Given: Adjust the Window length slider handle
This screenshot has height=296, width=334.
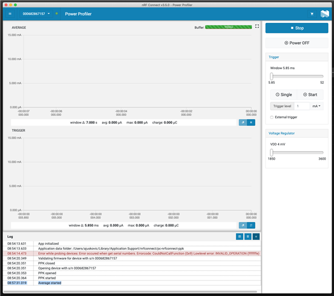Looking at the screenshot, I should [272, 76].
